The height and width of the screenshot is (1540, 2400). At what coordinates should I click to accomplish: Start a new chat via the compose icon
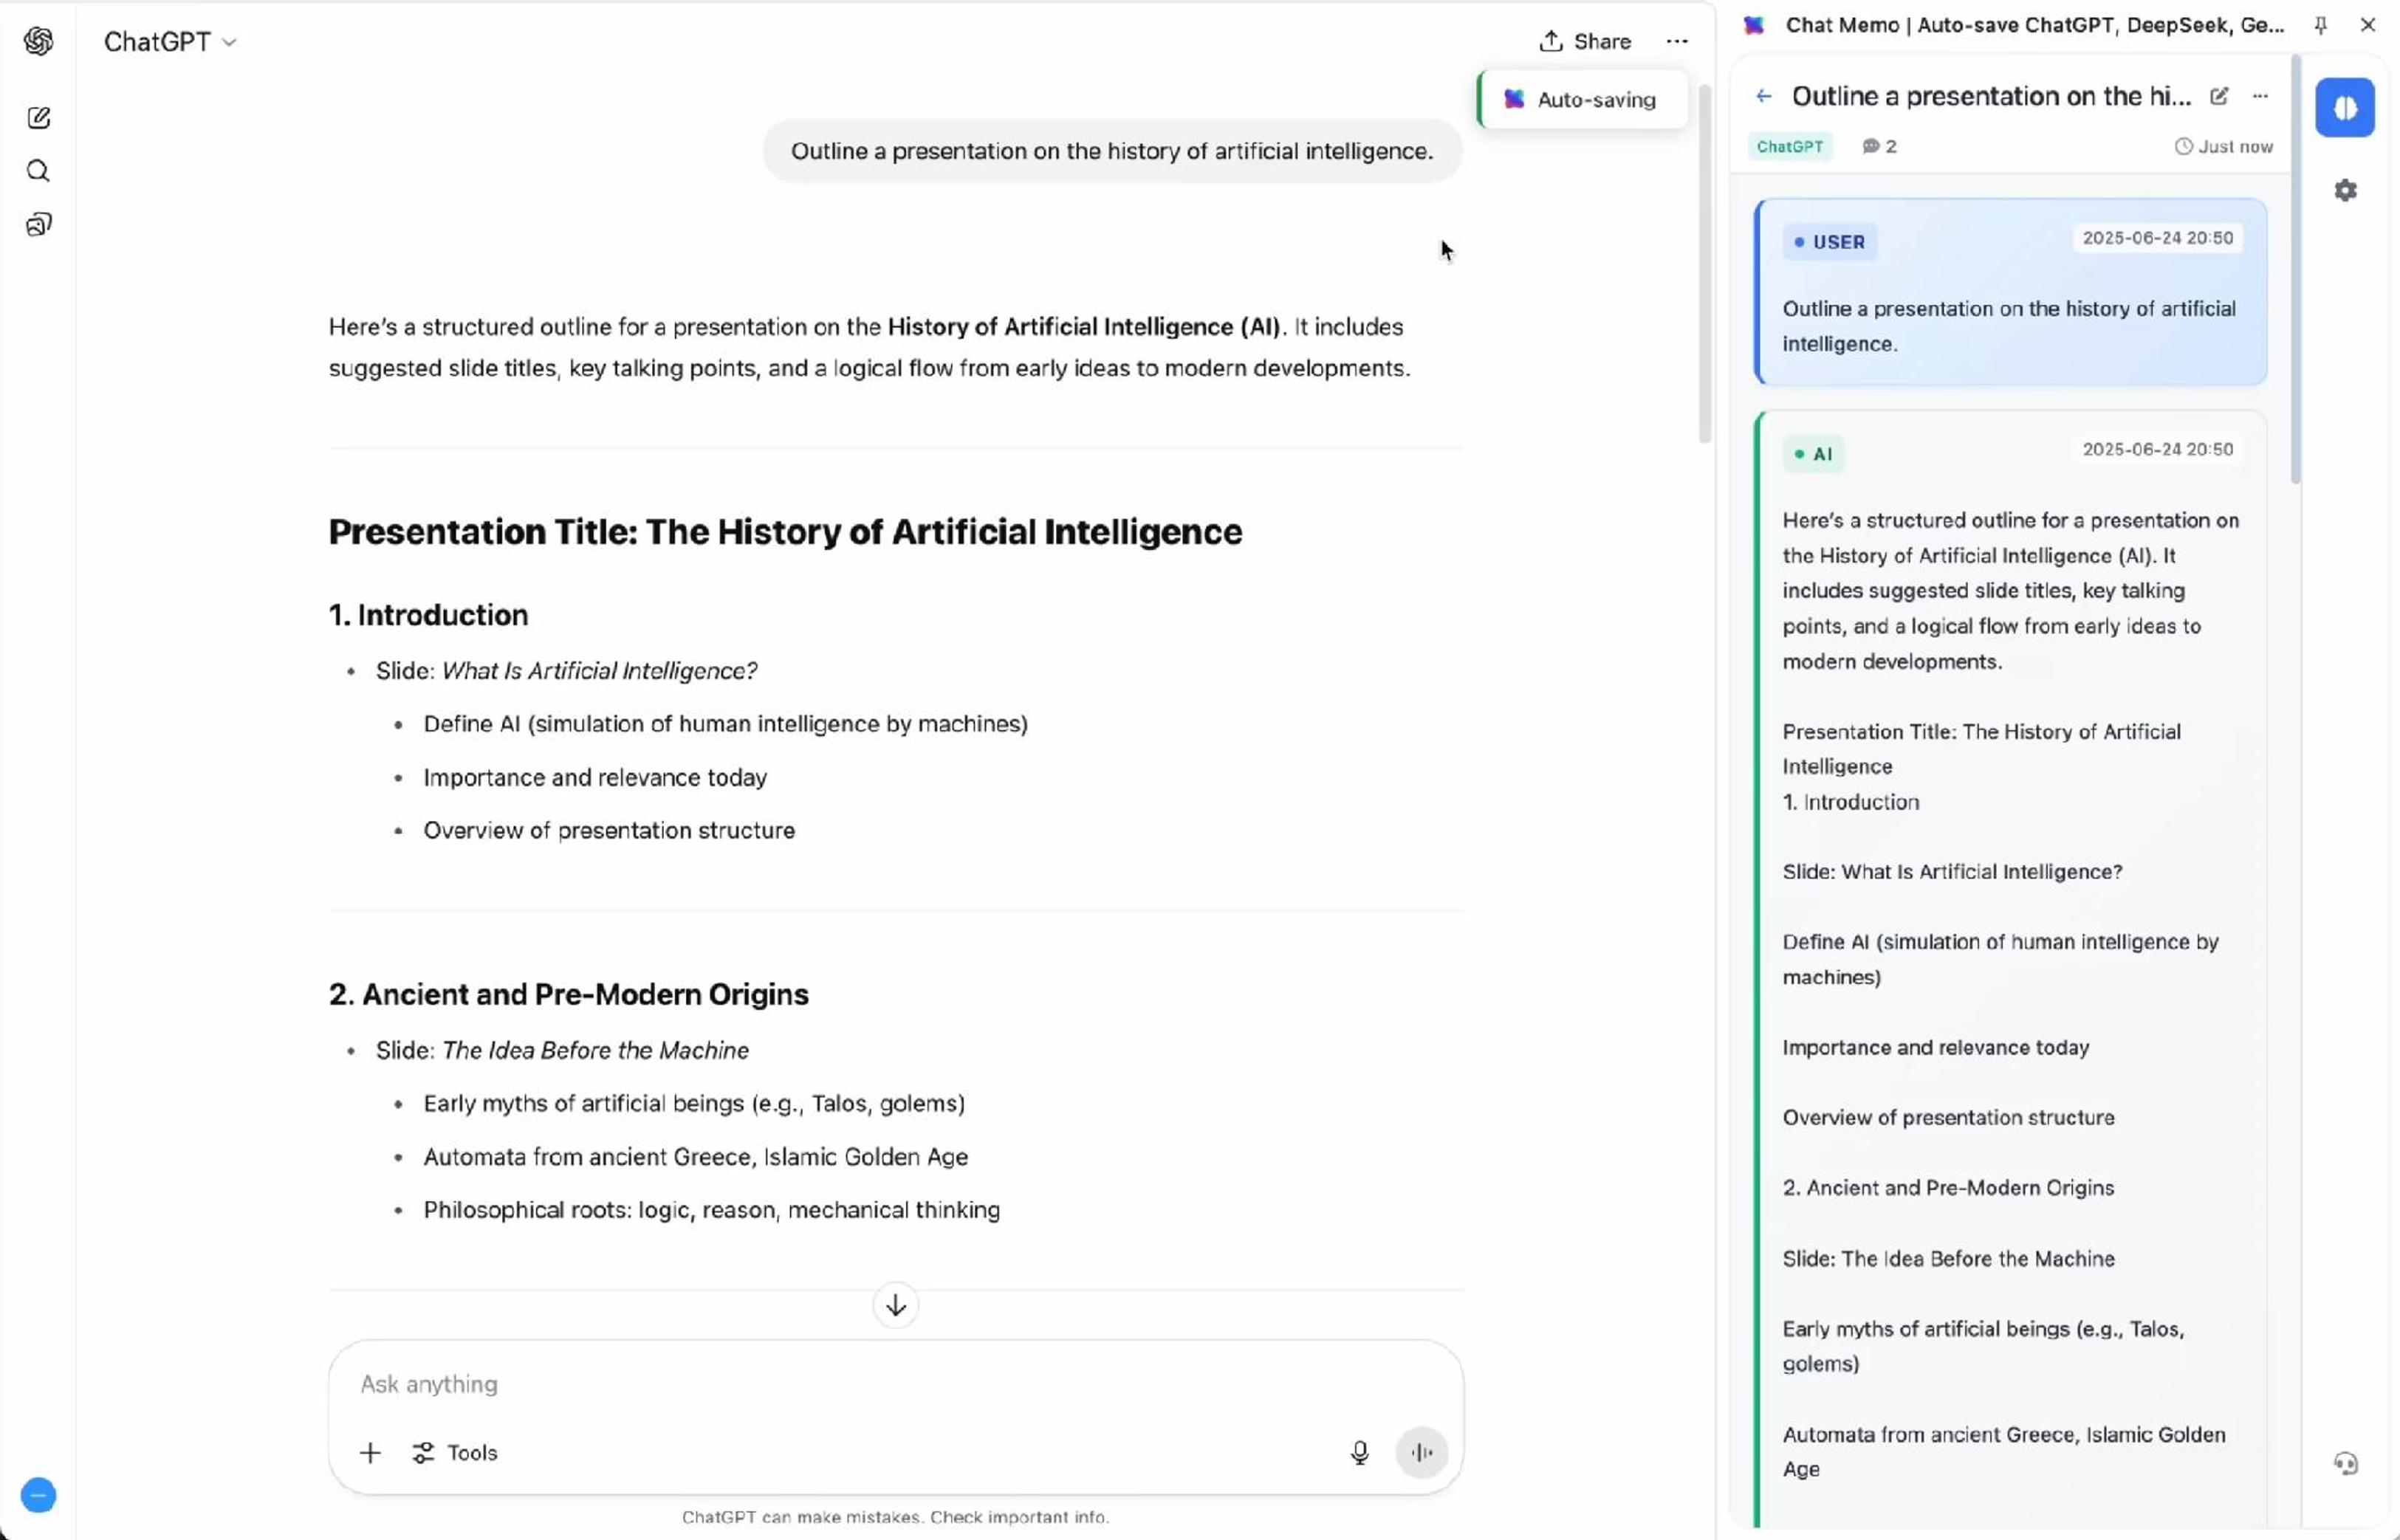point(38,118)
